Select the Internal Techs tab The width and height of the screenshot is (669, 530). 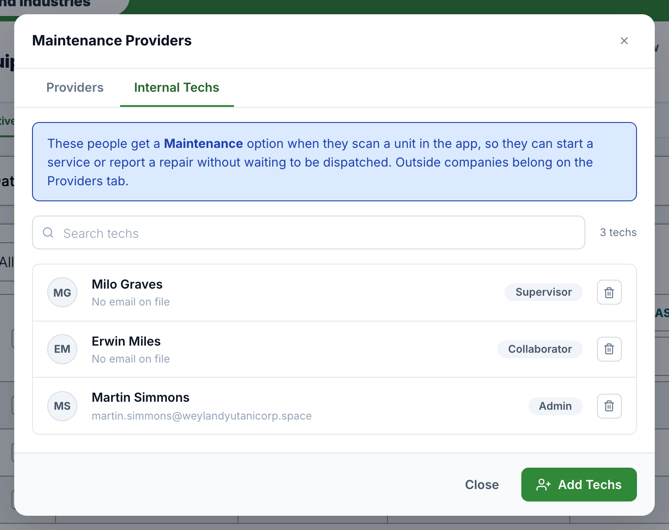(177, 87)
